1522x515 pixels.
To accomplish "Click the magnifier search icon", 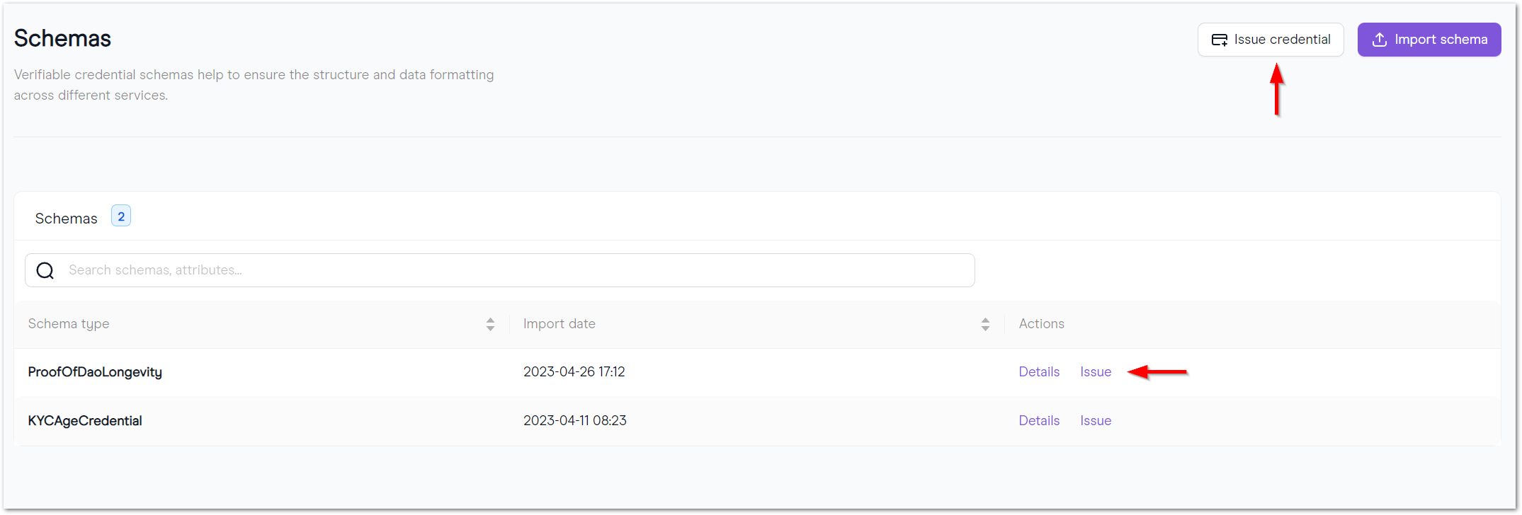I will click(45, 270).
